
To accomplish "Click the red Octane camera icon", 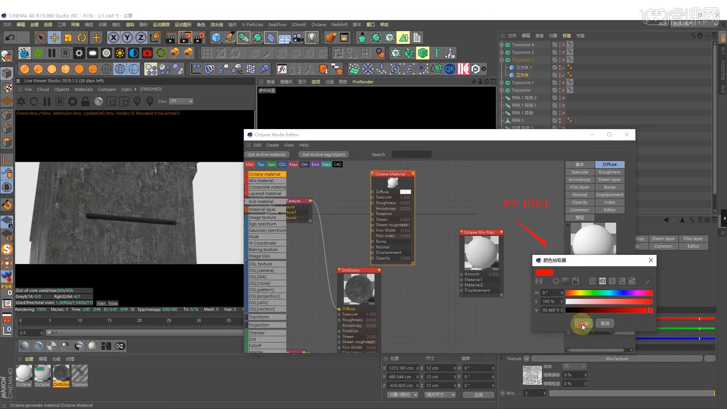I will tap(147, 53).
